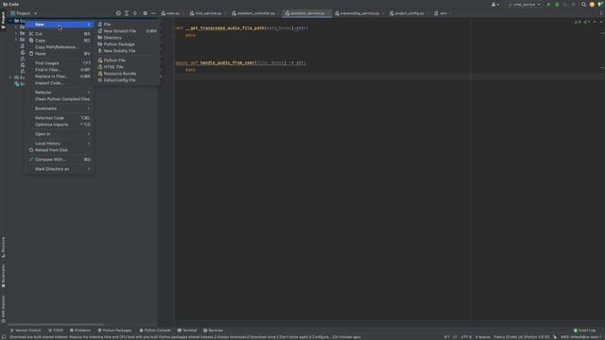
Task: Open the Refactor submenu
Action: pyautogui.click(x=60, y=93)
